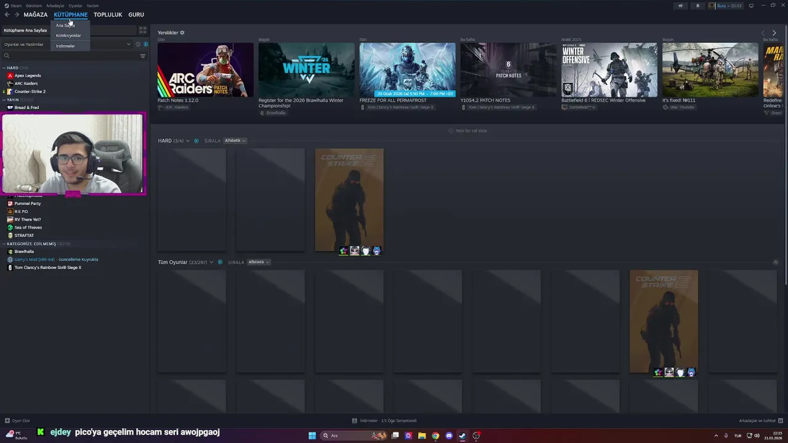
Task: Click the Oyun Ekle button text
Action: 21,421
